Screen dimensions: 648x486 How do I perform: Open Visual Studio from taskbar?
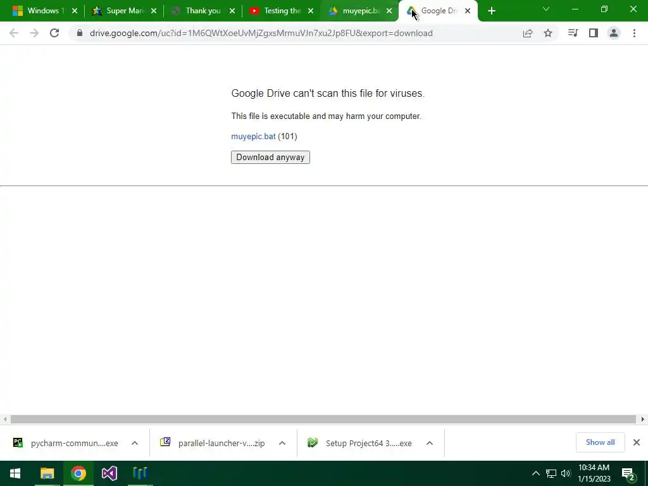click(109, 473)
